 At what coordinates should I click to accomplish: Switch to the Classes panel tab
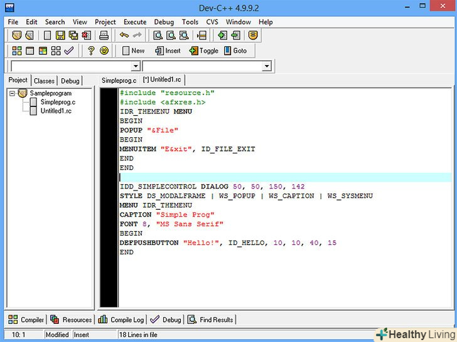[x=44, y=81]
